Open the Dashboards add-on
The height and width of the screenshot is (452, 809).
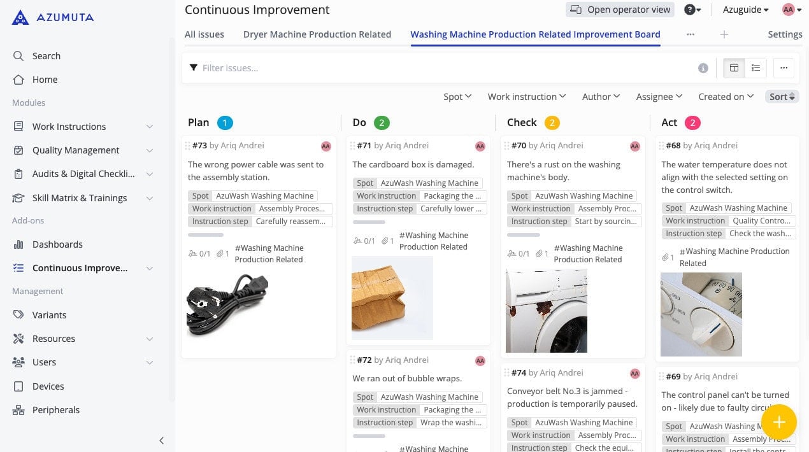tap(57, 244)
